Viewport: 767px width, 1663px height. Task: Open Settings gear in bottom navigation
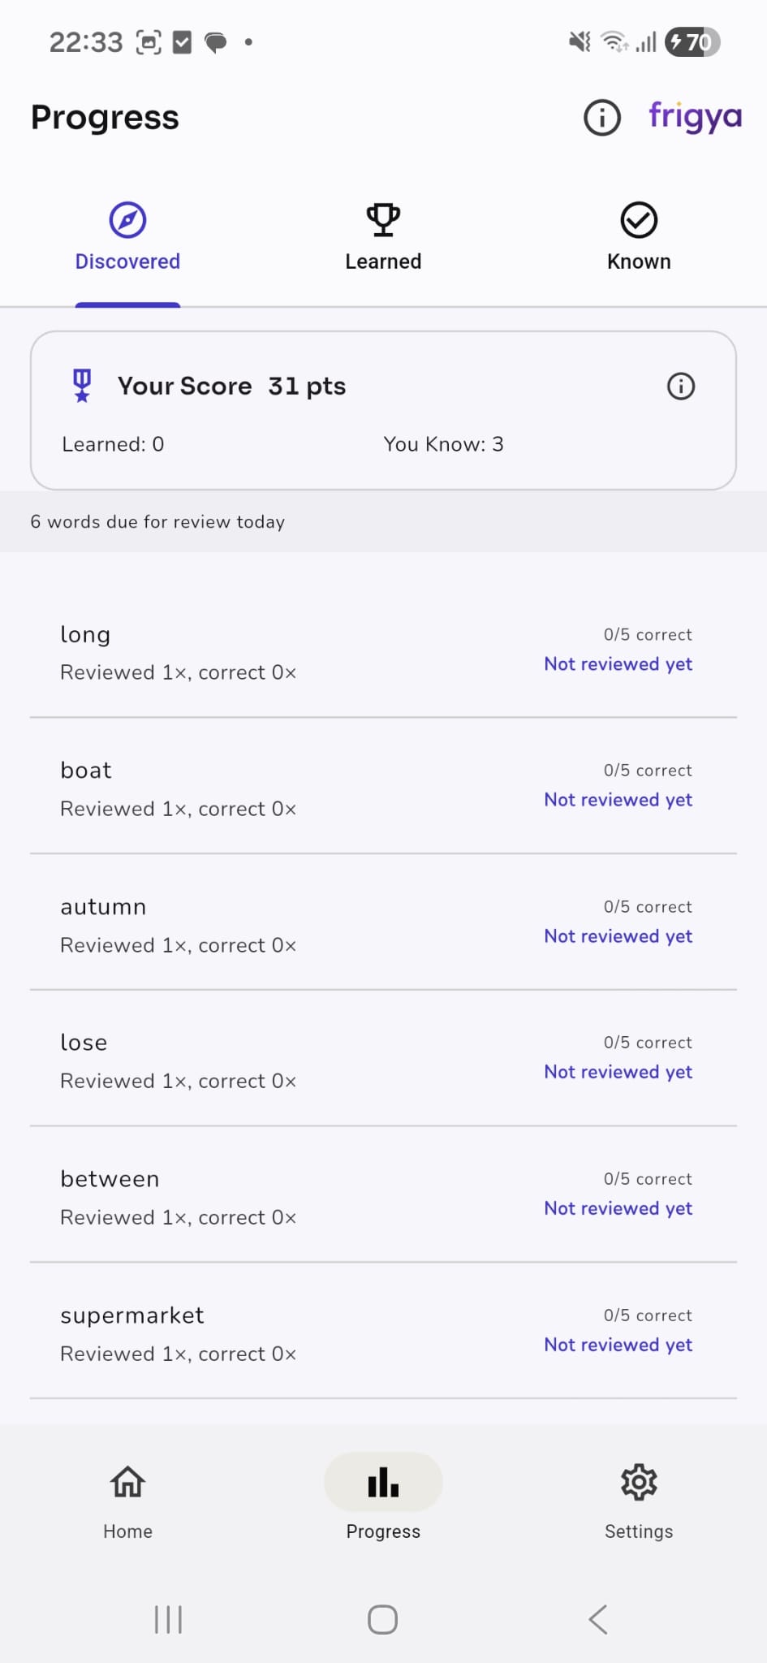coord(639,1502)
